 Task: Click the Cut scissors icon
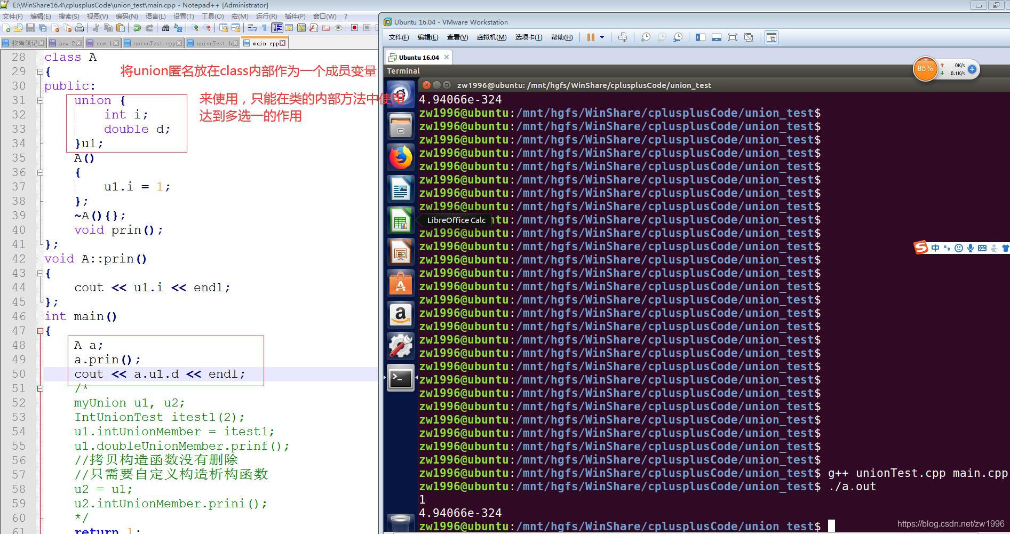point(96,28)
